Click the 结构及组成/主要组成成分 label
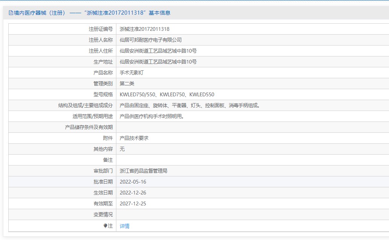Image resolution: width=389 pixels, height=240 pixels. tap(85, 105)
